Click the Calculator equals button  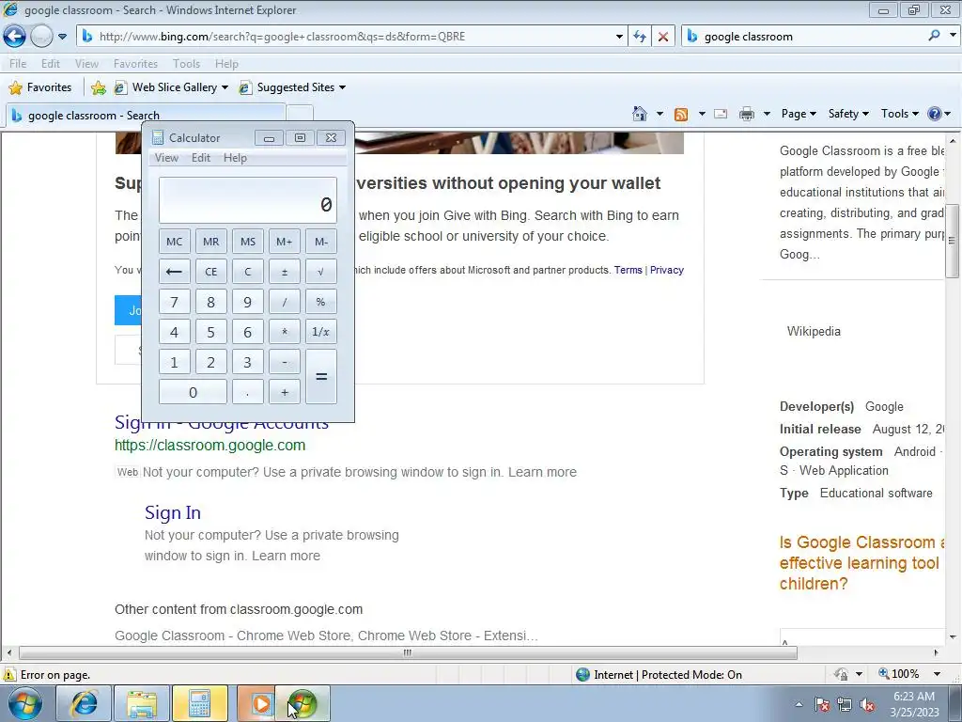point(321,376)
